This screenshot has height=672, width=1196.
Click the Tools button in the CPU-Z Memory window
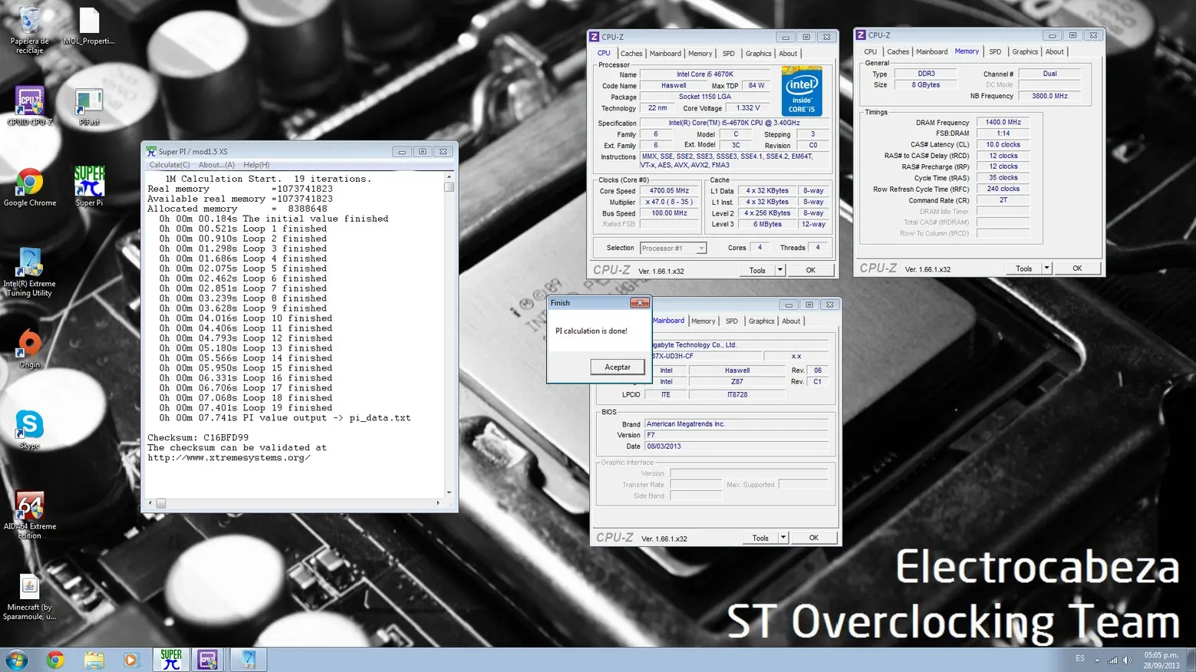pos(1023,268)
